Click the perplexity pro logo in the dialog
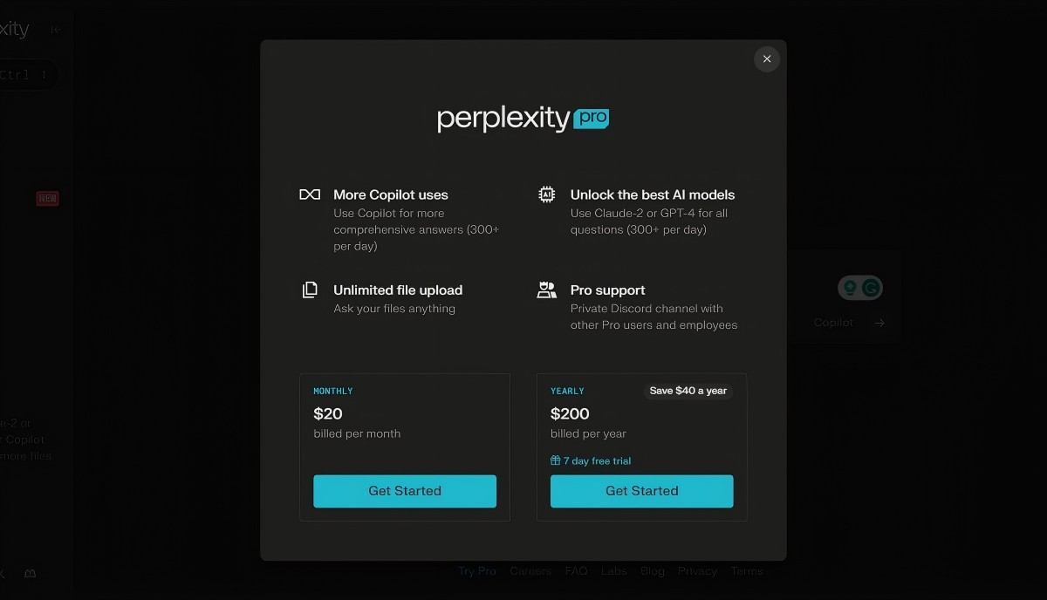 point(522,119)
